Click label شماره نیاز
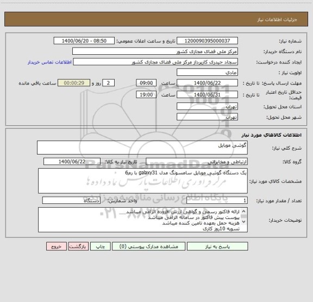 click(x=290, y=41)
